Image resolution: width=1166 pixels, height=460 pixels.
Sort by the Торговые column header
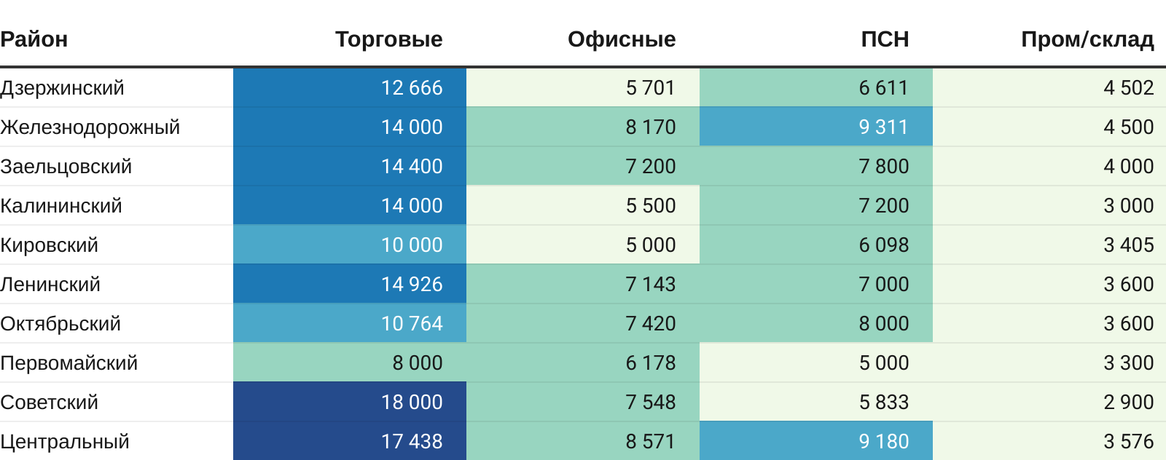[388, 39]
